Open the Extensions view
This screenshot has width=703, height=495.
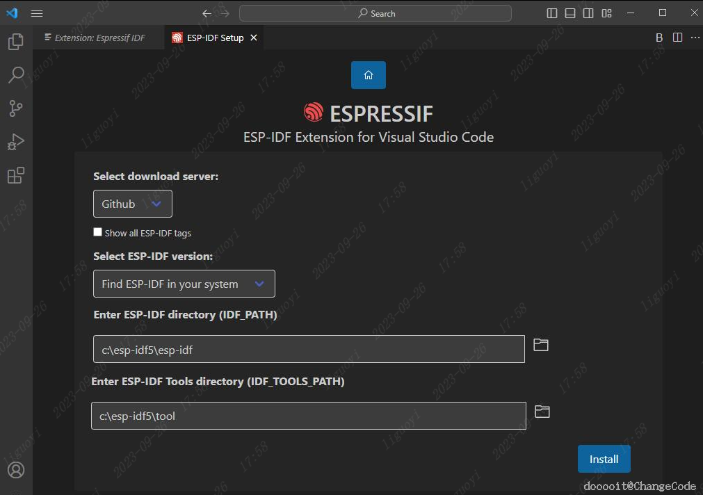(x=16, y=175)
